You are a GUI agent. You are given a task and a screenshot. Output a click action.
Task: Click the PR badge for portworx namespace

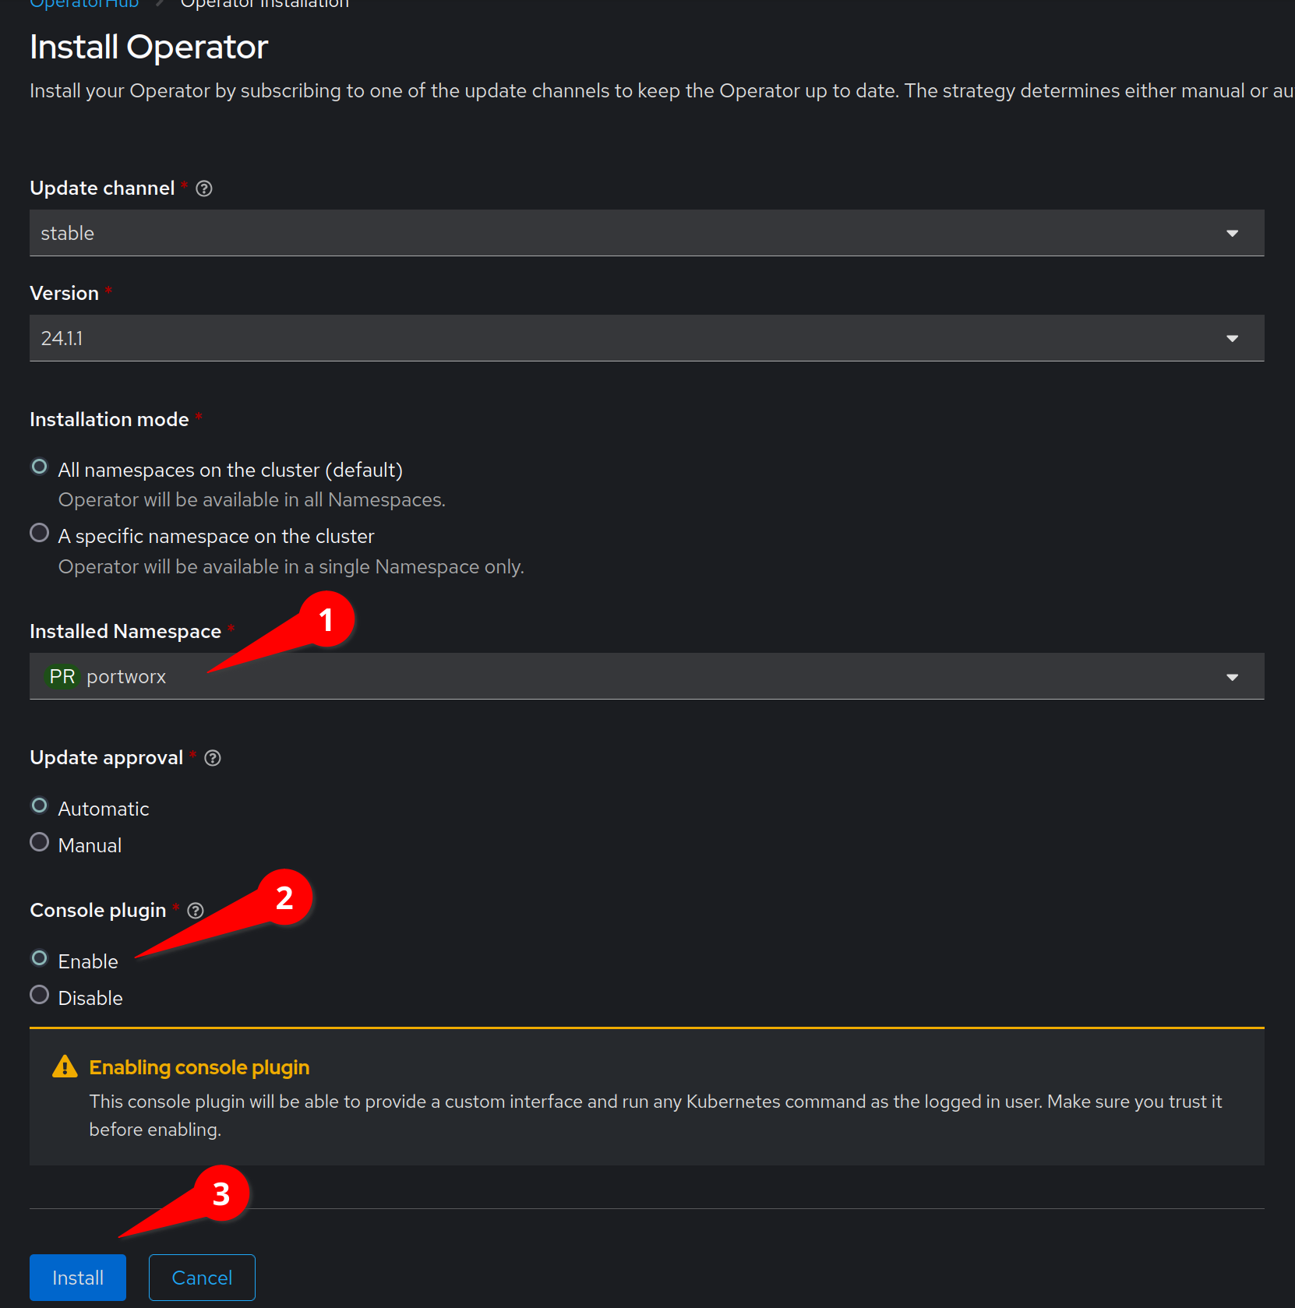point(62,676)
